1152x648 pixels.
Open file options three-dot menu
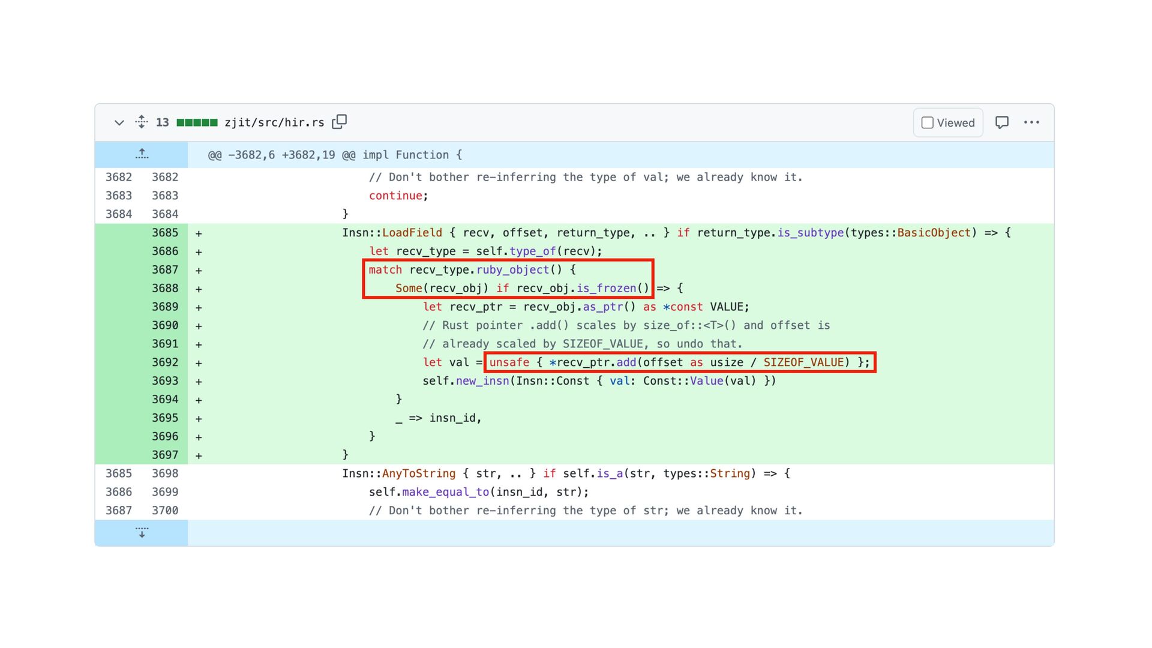(1031, 122)
